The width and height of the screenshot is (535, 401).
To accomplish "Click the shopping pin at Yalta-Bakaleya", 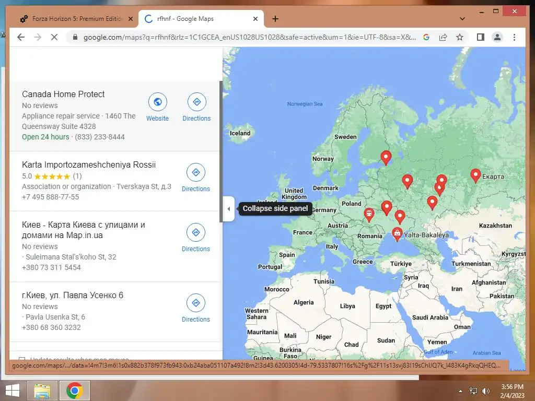I will point(397,234).
